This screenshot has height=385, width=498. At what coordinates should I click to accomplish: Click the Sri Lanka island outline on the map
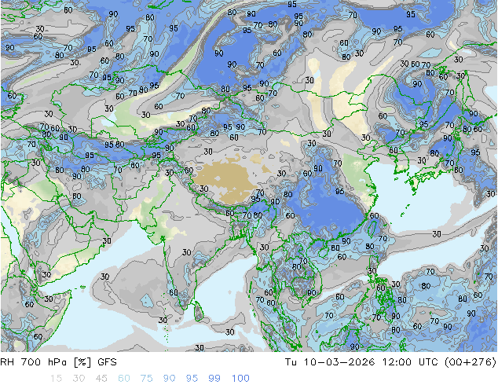[x=199, y=311]
